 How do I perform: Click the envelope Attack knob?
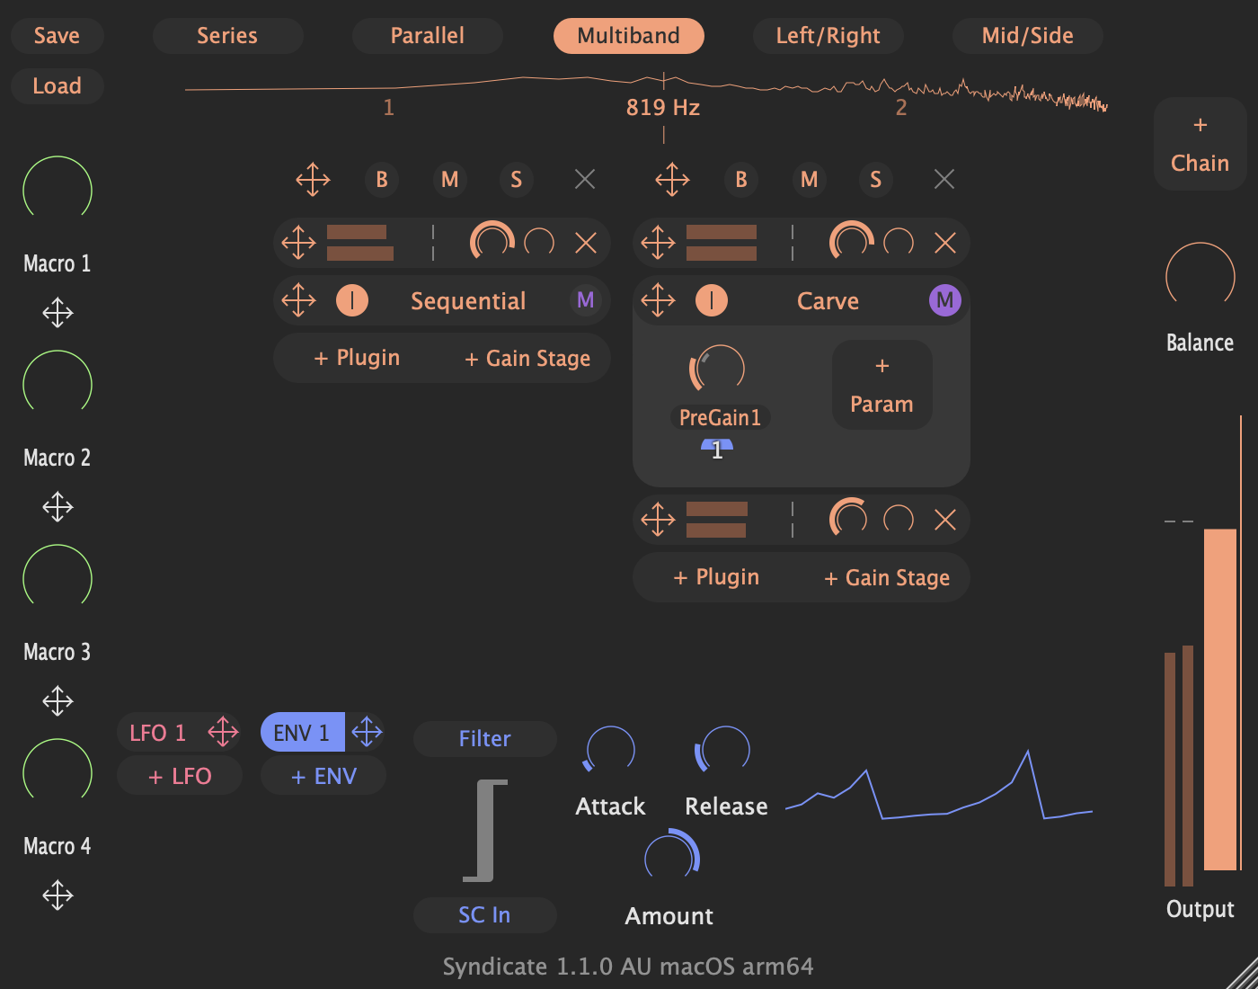click(610, 750)
